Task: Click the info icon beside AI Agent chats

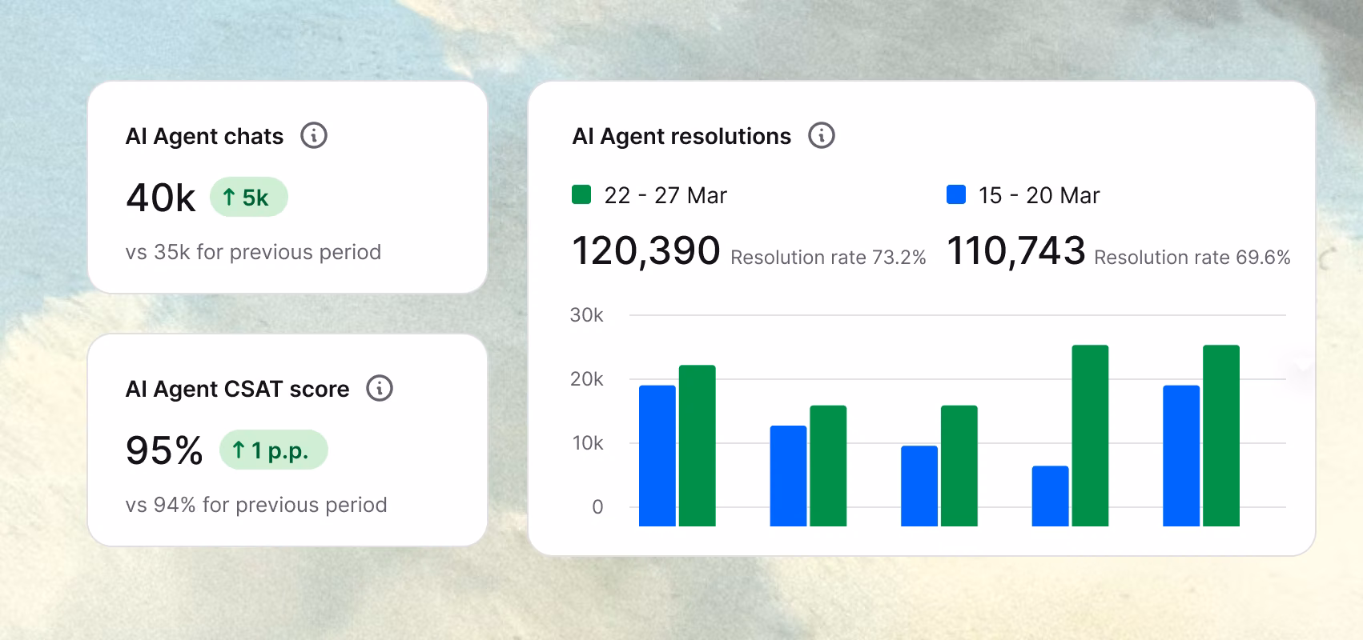Action: [x=314, y=135]
